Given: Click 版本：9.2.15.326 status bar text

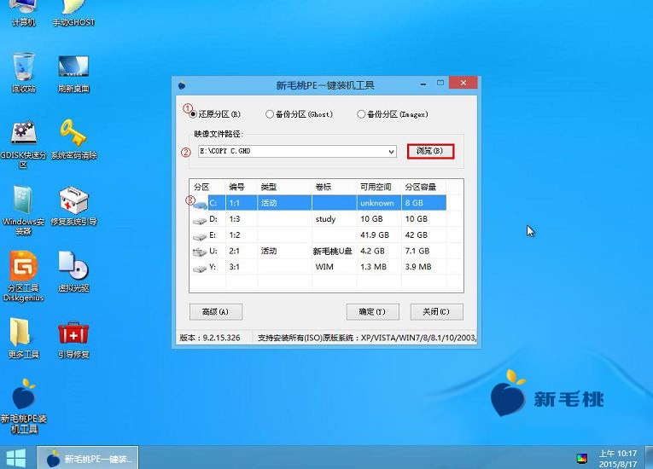Looking at the screenshot, I should tap(210, 338).
